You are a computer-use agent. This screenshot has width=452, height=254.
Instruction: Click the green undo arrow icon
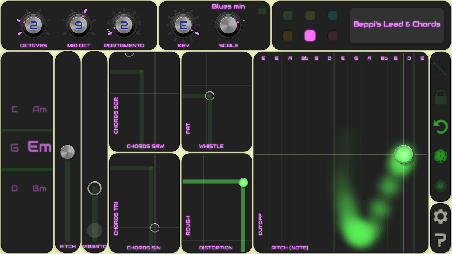[440, 127]
